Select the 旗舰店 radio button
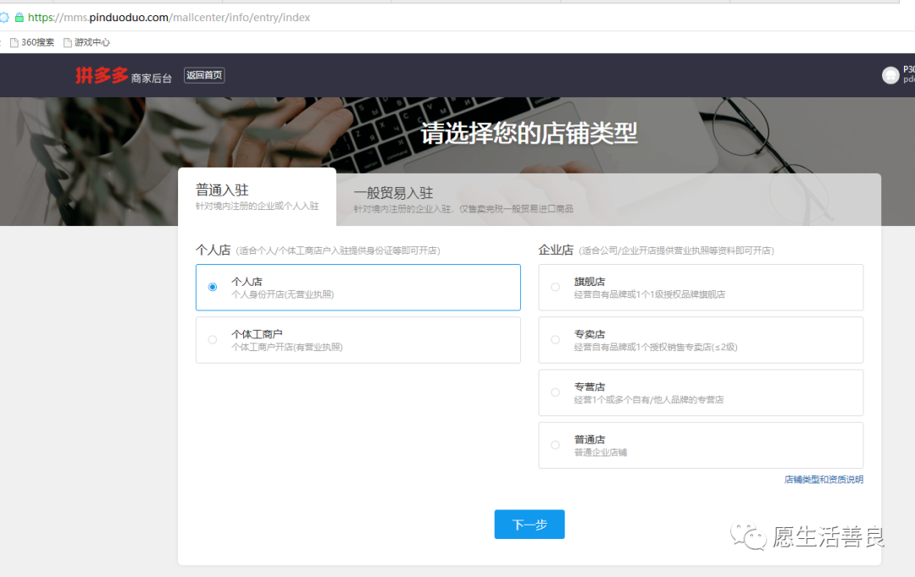Viewport: 915px width, 577px height. pyautogui.click(x=556, y=287)
